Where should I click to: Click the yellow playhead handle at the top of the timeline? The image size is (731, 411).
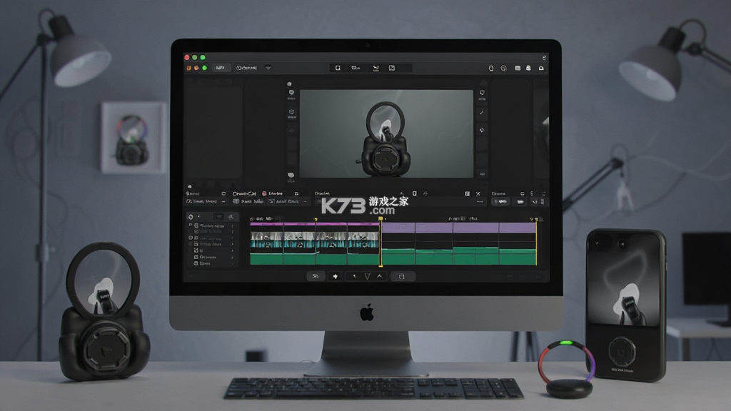point(380,218)
